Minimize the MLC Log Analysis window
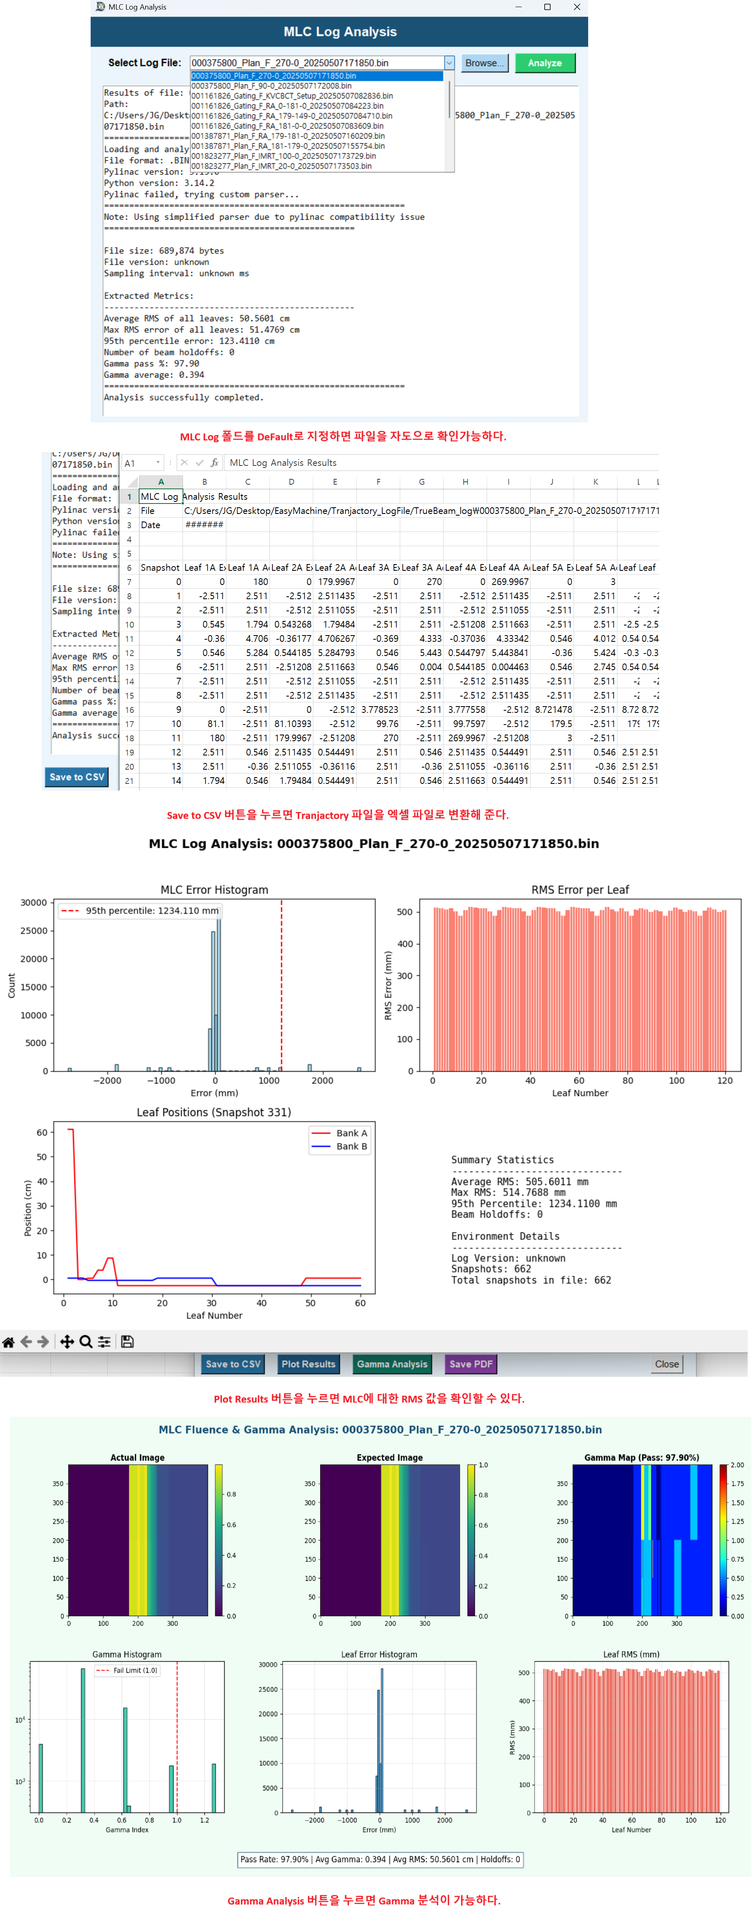This screenshot has height=1925, width=754. pos(518,7)
